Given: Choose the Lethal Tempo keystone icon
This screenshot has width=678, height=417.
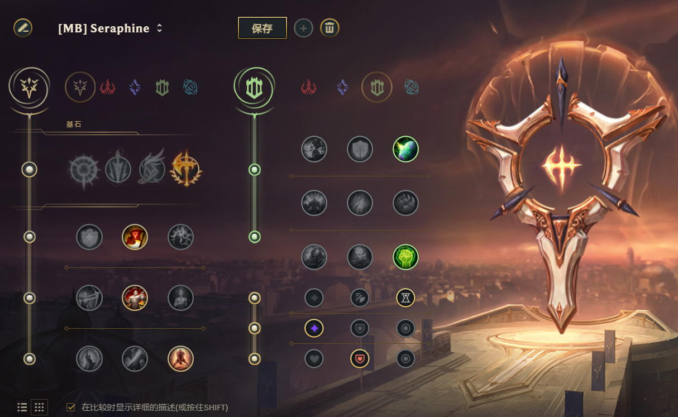Looking at the screenshot, I should click(x=118, y=168).
